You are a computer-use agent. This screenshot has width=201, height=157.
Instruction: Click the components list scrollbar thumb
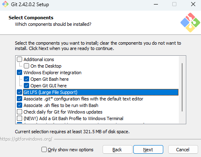182,87
